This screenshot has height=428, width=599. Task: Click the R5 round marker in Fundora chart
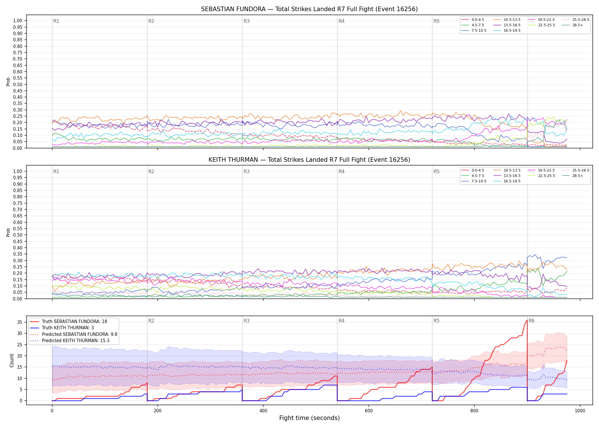pyautogui.click(x=436, y=21)
